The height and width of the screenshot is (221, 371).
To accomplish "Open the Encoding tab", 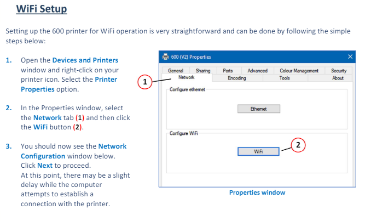I will (237, 78).
